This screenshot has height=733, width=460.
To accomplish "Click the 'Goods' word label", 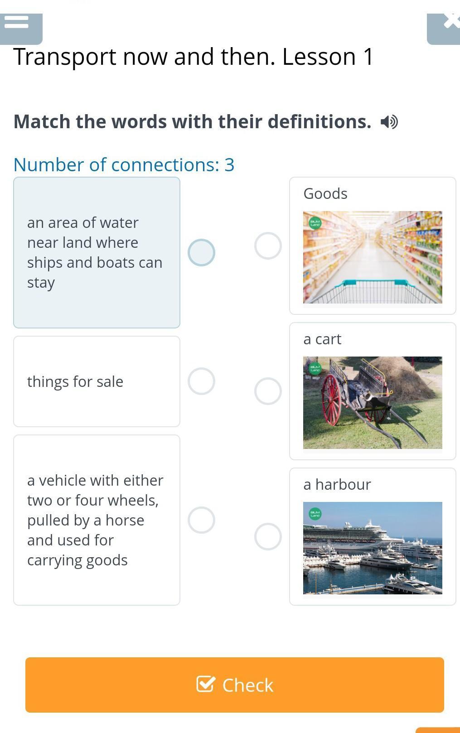I will click(325, 193).
